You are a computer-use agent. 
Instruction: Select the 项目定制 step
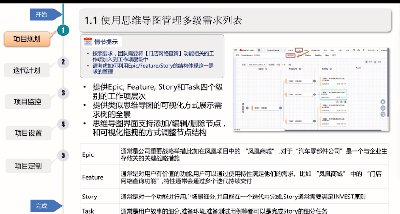tap(28, 166)
